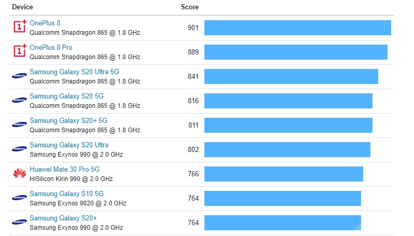Open the Samsung Galaxy S20+ link in last row
This screenshot has width=414, height=236.
(x=63, y=218)
